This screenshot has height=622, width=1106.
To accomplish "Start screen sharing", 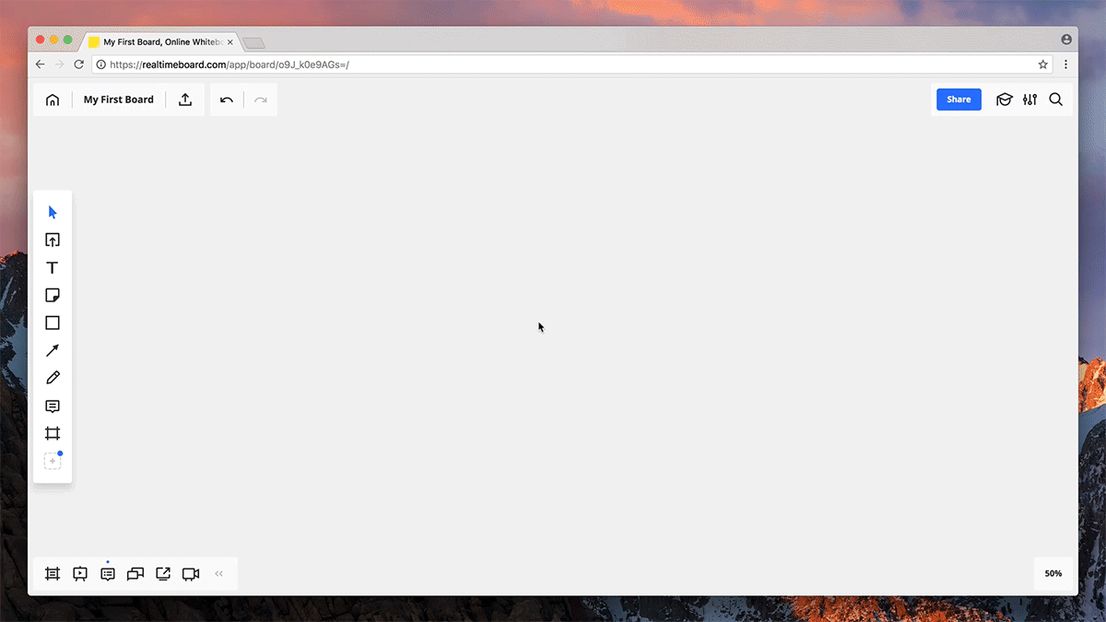I will 163,574.
